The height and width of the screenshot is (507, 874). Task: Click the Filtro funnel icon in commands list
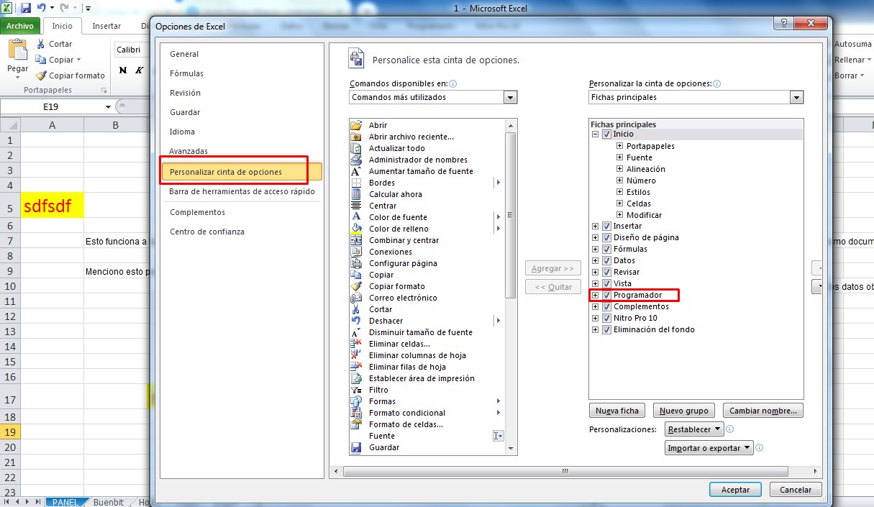(x=355, y=390)
